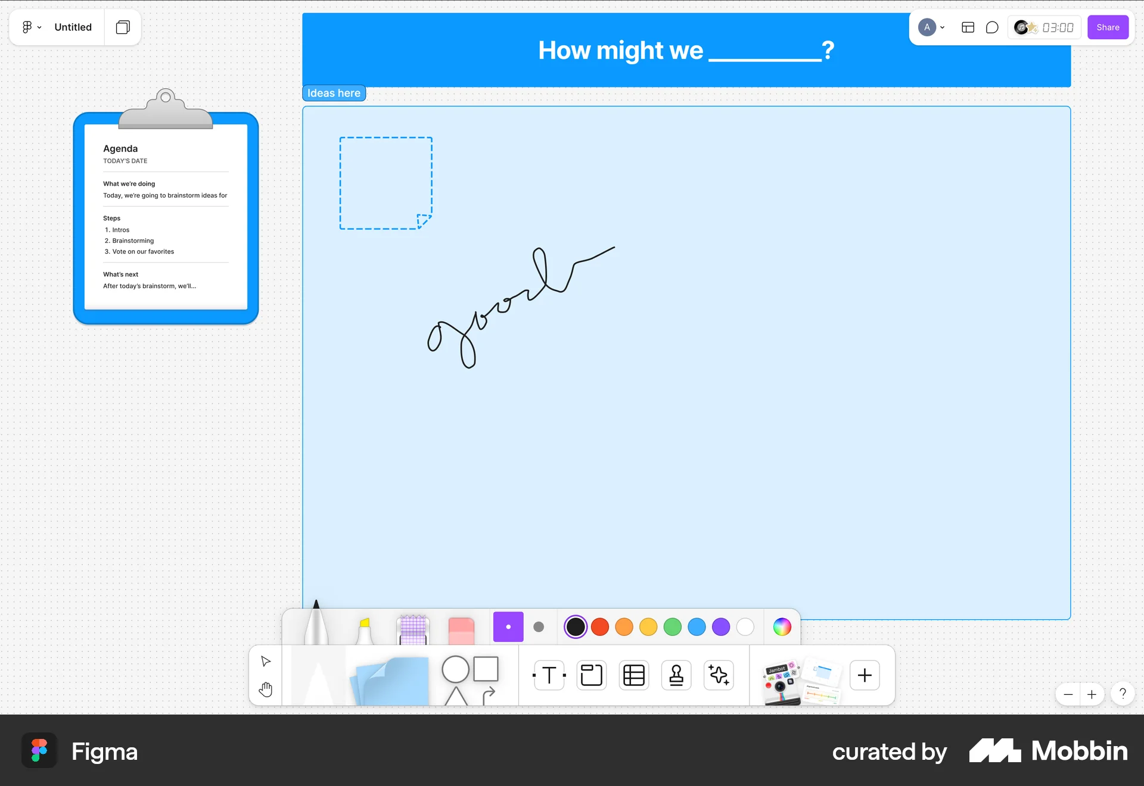
Task: Open the templates panel next to Untitled
Action: [x=123, y=27]
